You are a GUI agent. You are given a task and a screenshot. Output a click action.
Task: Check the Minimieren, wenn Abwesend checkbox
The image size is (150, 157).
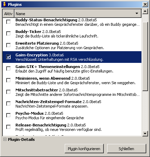pos(8,80)
